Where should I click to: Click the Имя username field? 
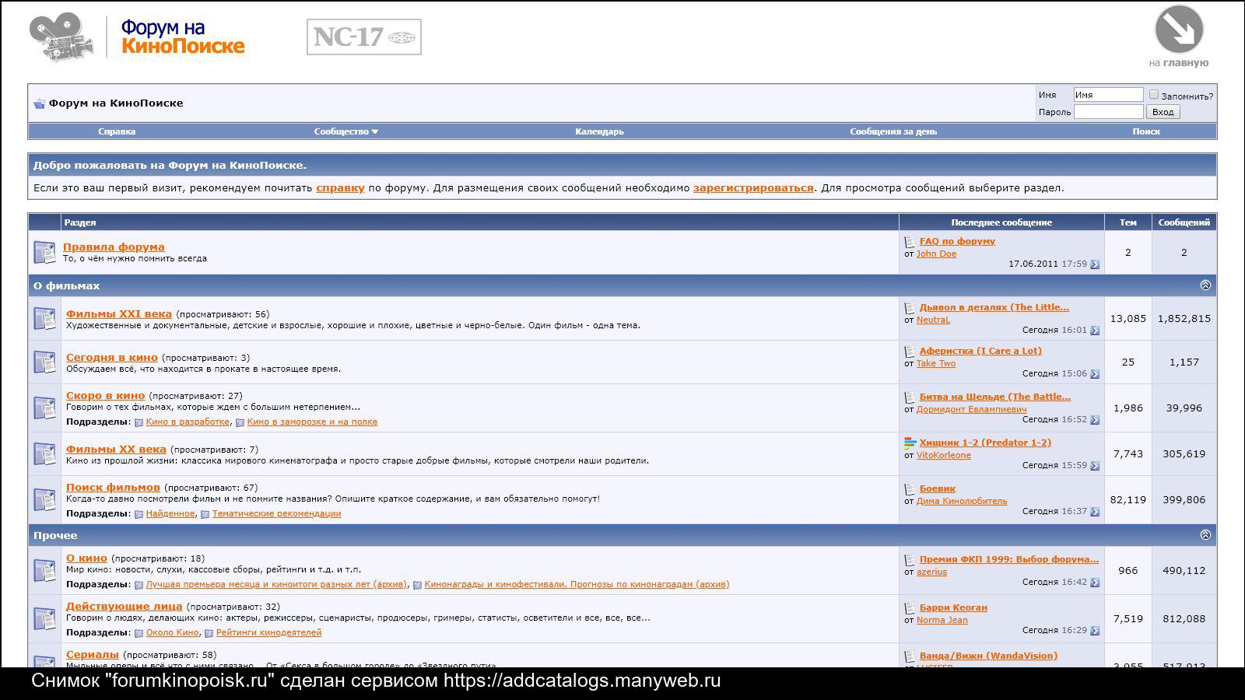[1108, 95]
